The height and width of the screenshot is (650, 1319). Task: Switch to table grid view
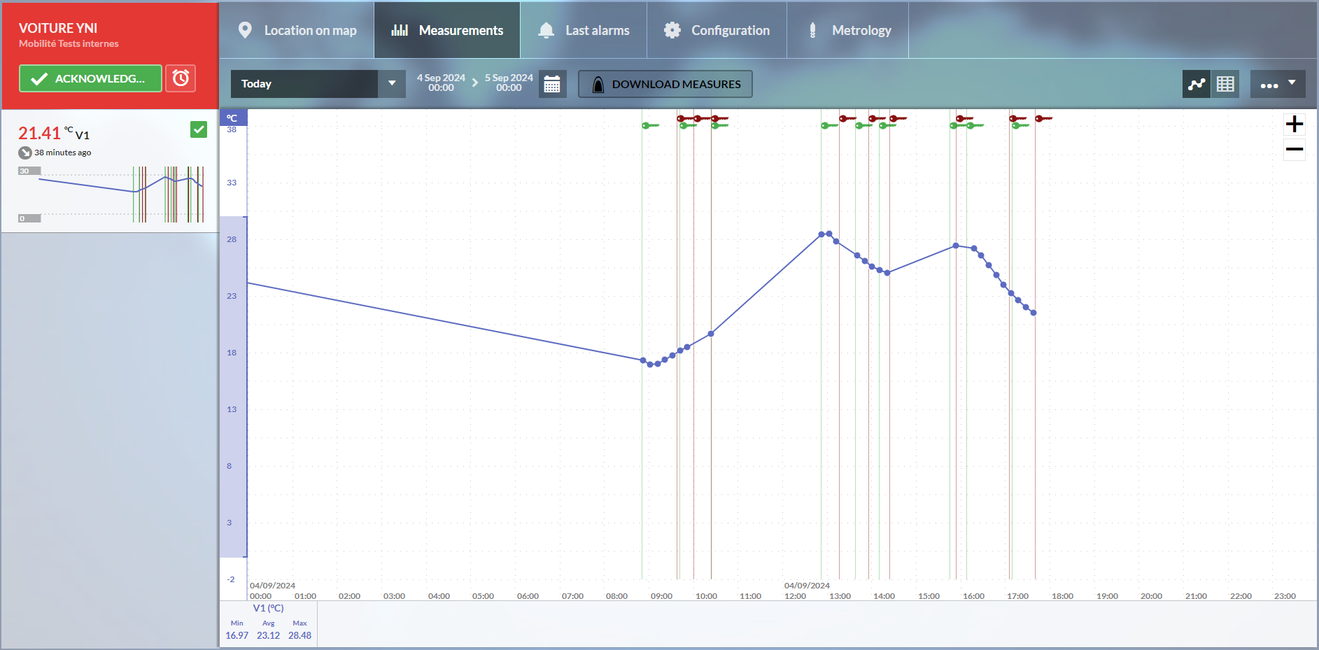click(1225, 84)
